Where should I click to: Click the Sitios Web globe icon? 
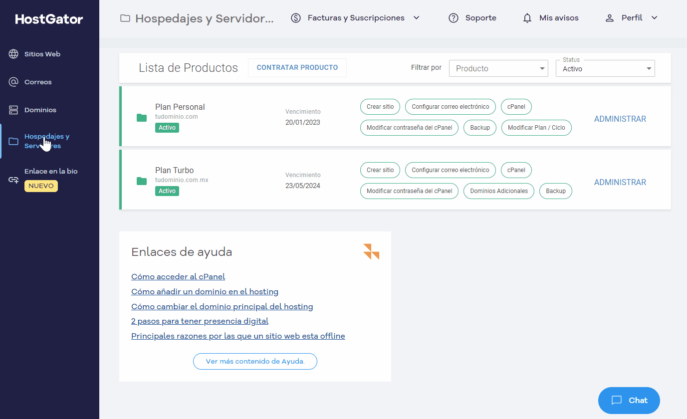13,54
